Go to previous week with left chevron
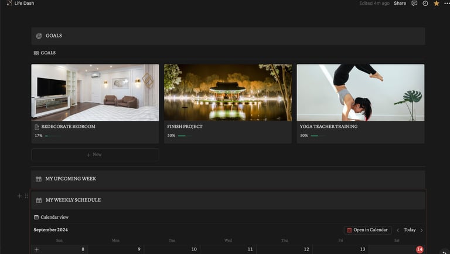 point(398,230)
